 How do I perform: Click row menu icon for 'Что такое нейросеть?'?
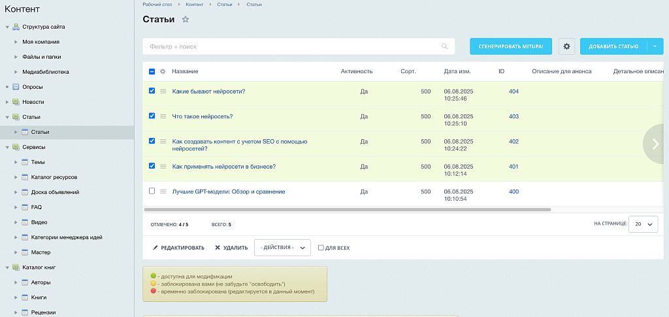click(x=163, y=116)
